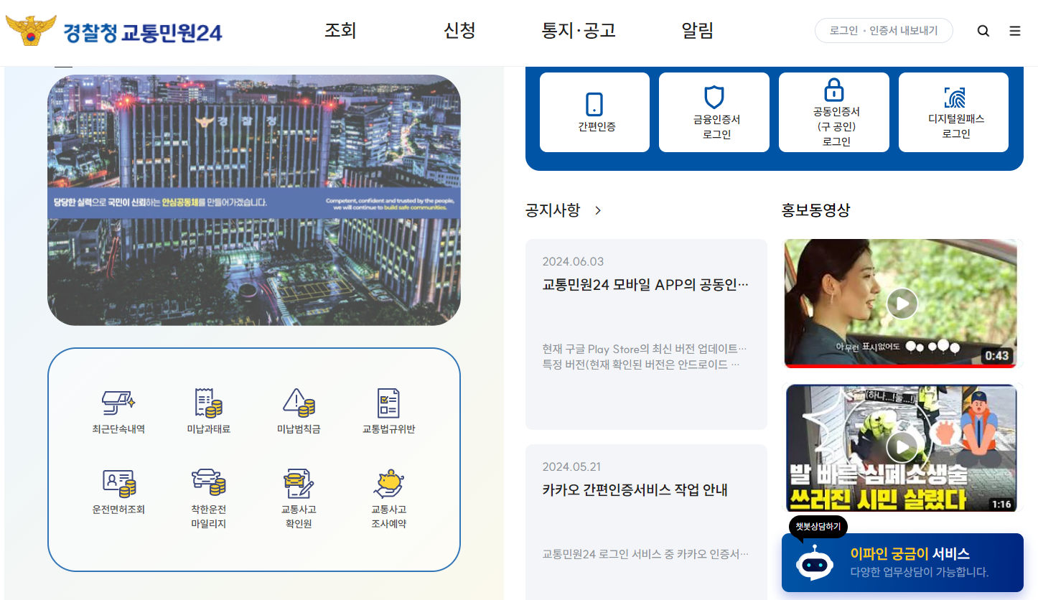Select the 간편인증 simple authentication login option
Image resolution: width=1038 pixels, height=600 pixels.
(x=594, y=112)
